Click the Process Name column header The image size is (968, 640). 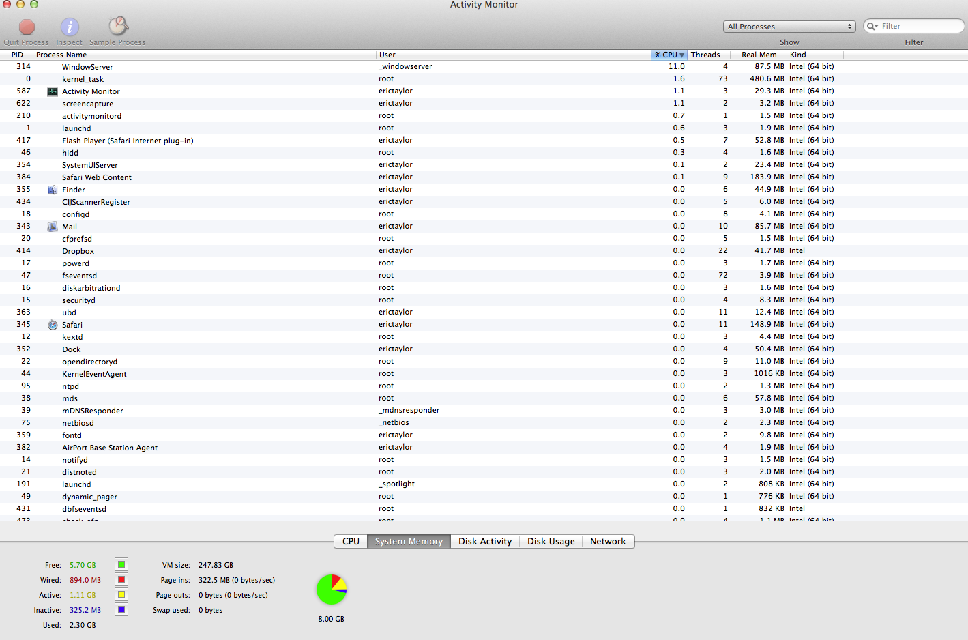(x=205, y=55)
